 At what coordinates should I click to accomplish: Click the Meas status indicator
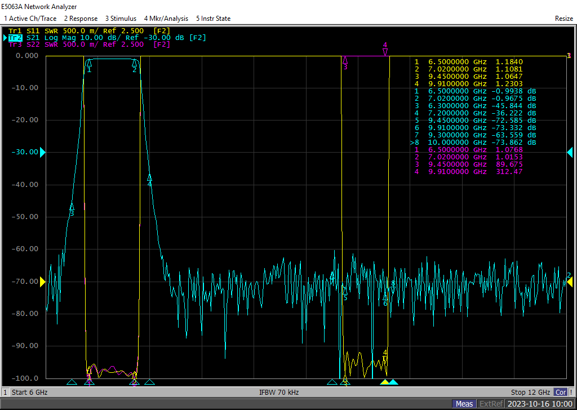coord(464,404)
